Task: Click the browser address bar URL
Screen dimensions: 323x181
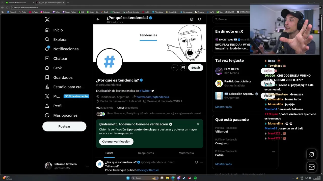Action: point(26,8)
